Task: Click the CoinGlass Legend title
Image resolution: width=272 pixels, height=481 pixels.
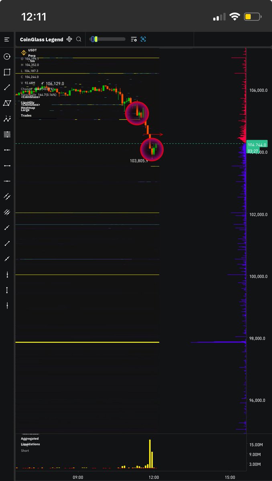Action: tap(42, 39)
